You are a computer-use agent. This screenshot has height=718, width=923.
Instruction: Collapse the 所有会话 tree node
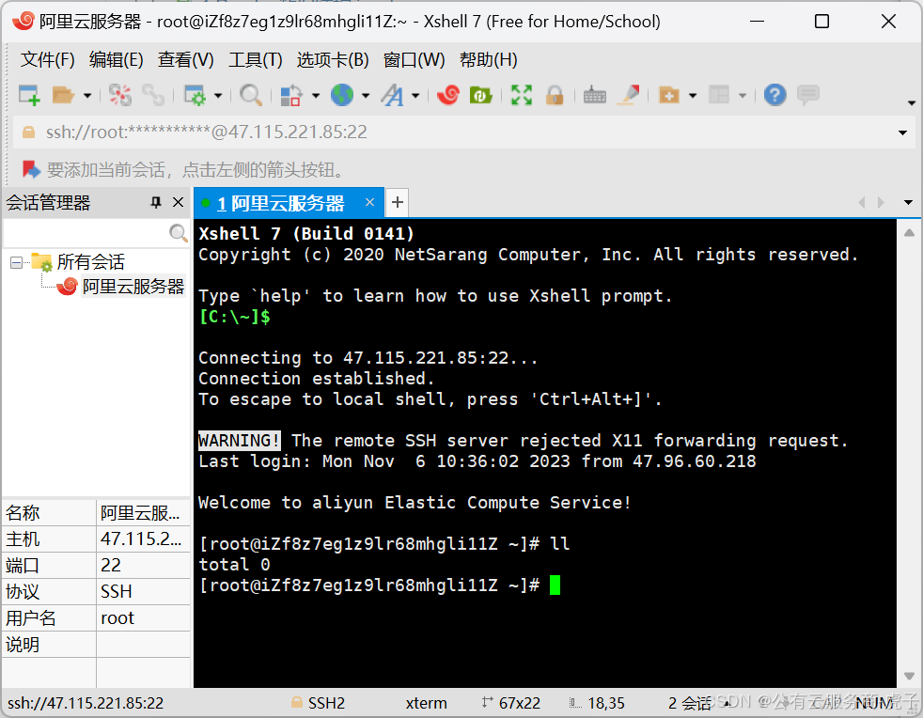17,262
